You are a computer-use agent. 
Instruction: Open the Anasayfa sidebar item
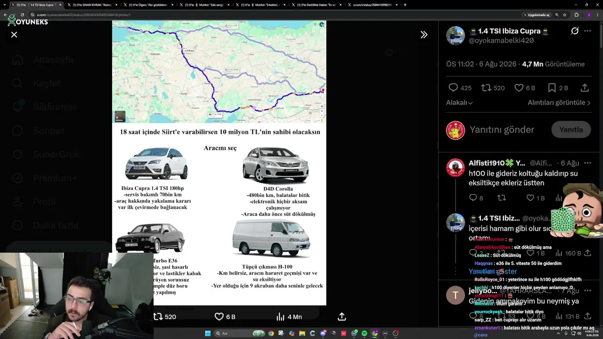click(x=43, y=60)
